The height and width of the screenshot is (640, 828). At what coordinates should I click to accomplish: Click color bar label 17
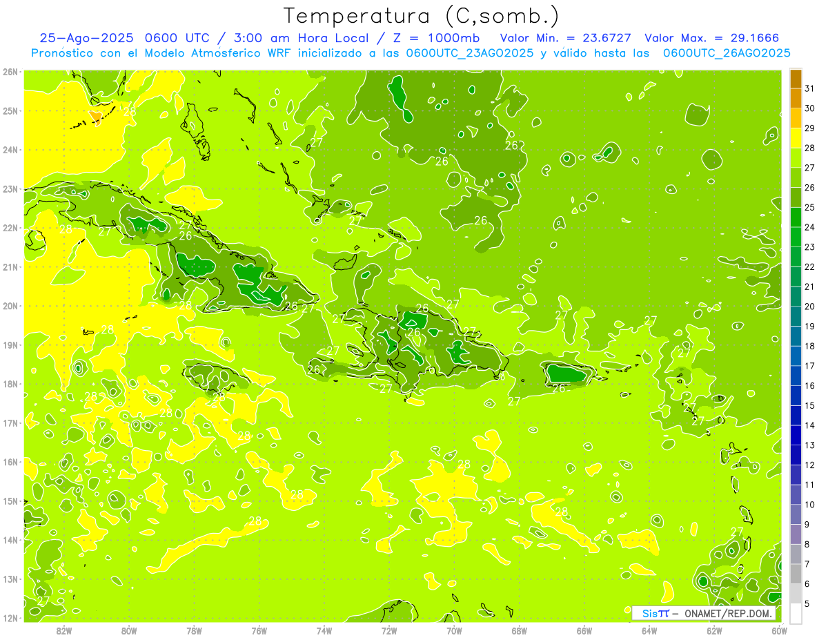[810, 366]
